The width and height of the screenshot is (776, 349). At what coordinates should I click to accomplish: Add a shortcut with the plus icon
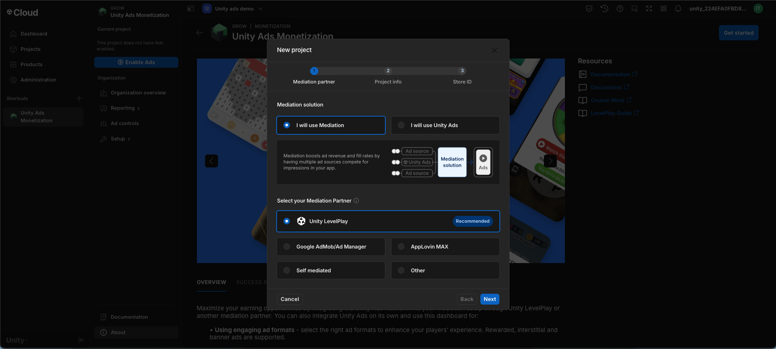pyautogui.click(x=79, y=98)
